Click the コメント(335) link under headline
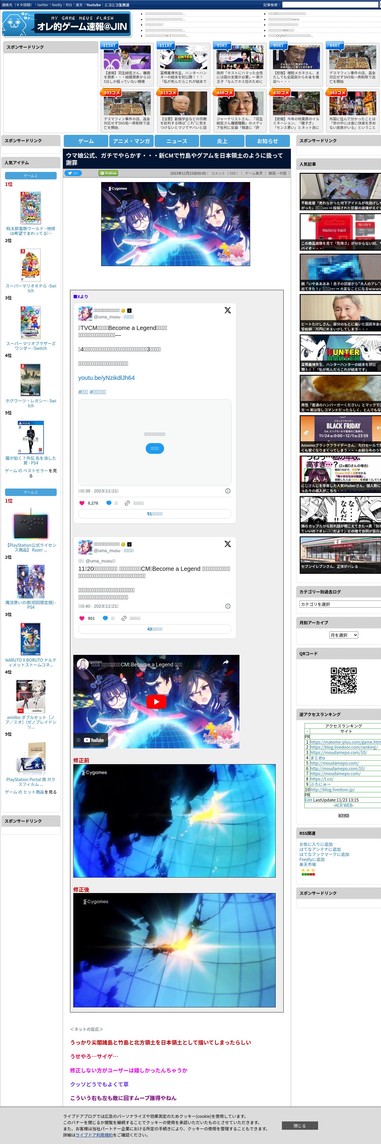Viewport: 381px width, 1144px height. click(x=224, y=173)
